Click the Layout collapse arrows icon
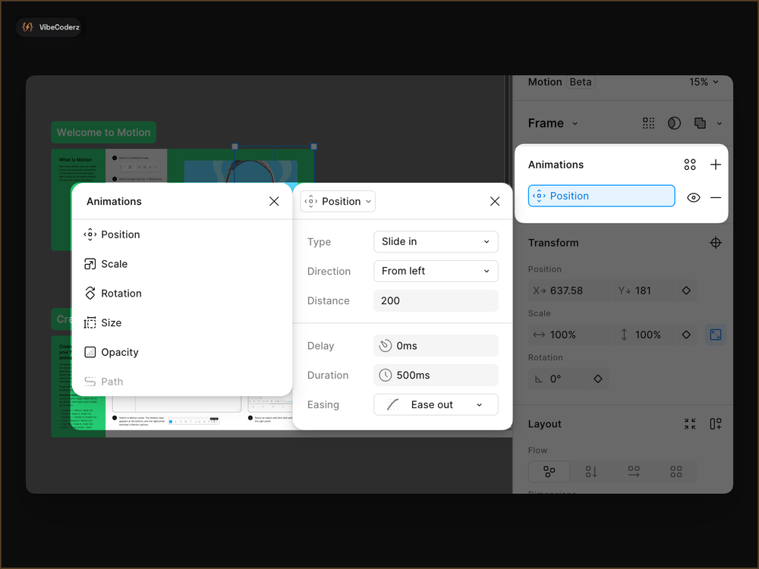The image size is (759, 569). (x=690, y=424)
